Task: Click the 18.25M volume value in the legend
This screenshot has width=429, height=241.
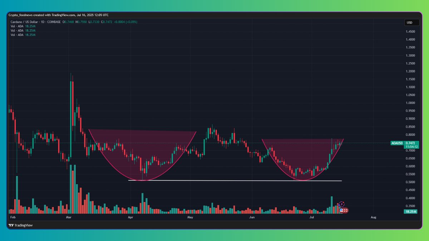Action: coord(30,26)
